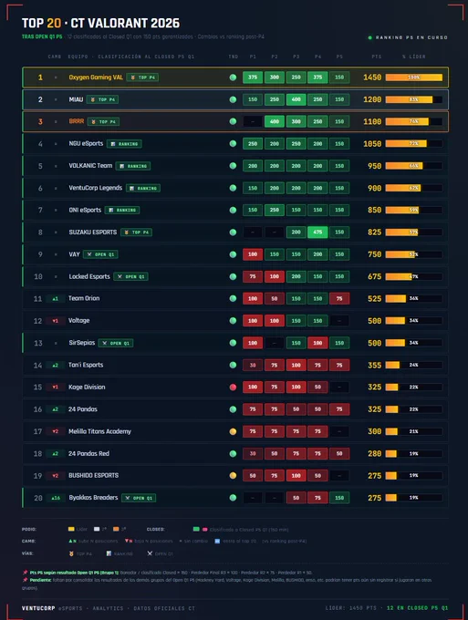Click the CAMB column header

click(55, 57)
